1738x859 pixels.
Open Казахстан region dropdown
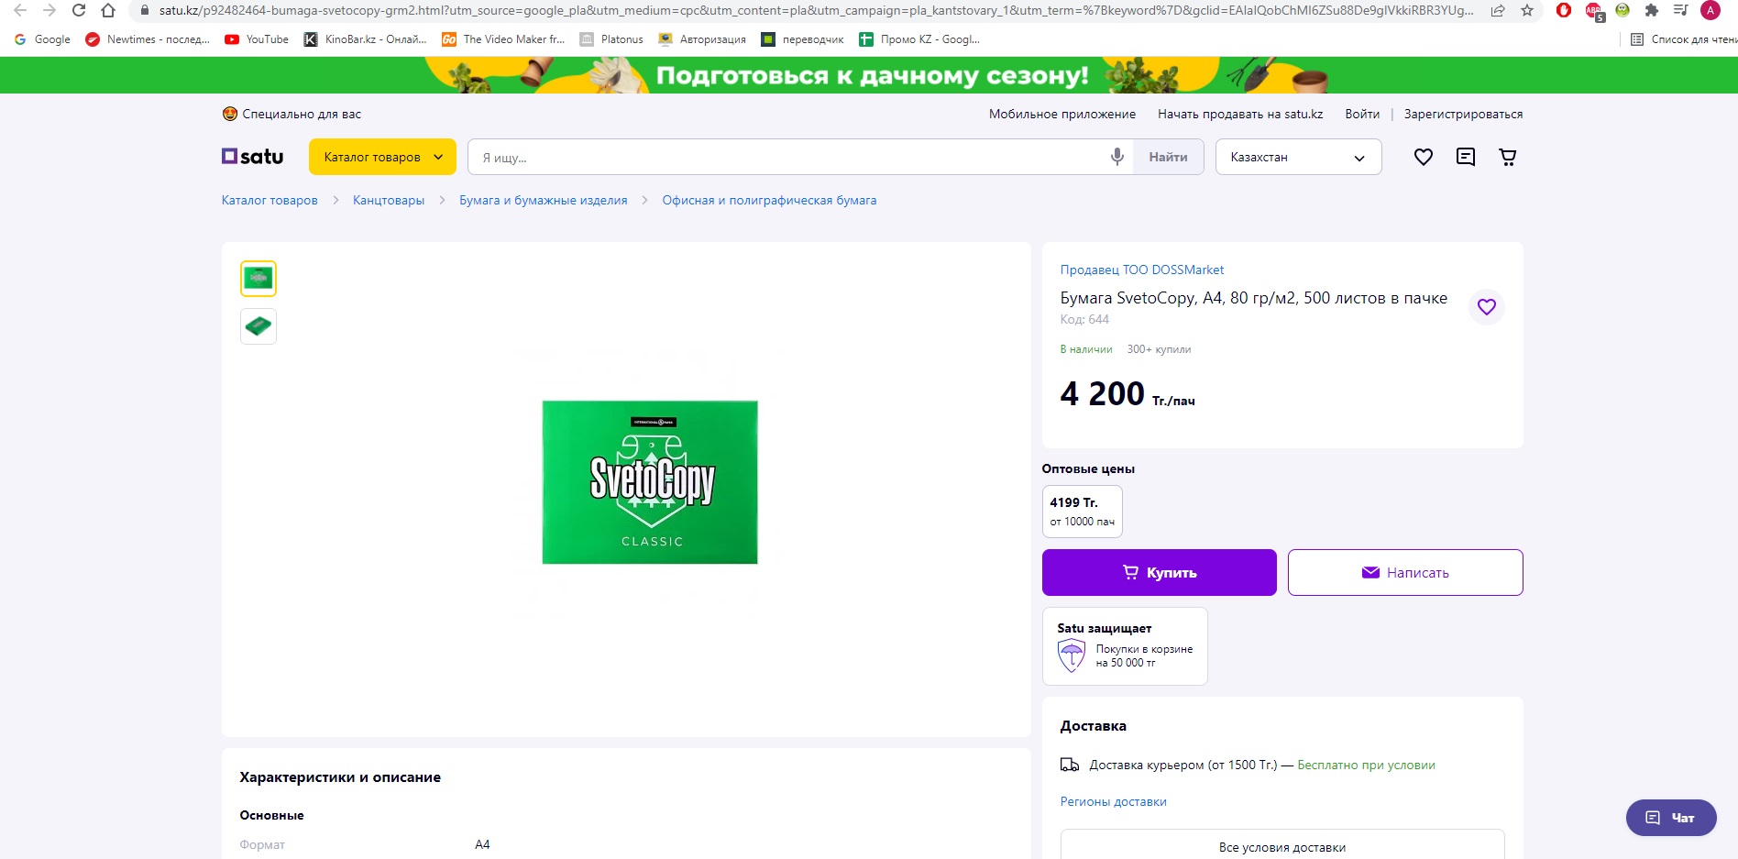1298,157
